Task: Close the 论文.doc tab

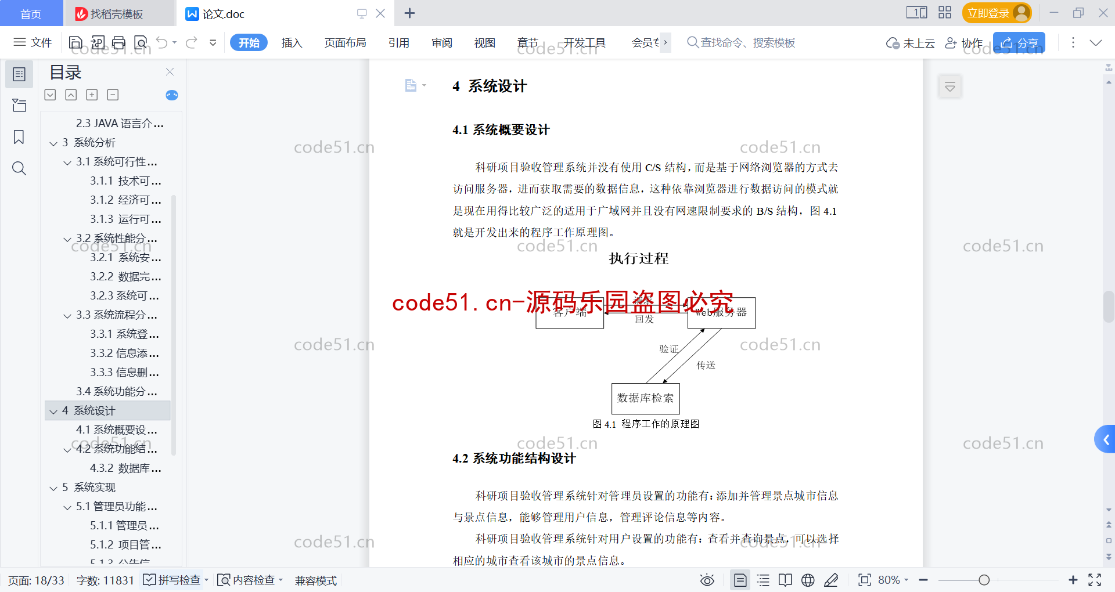Action: (x=380, y=13)
